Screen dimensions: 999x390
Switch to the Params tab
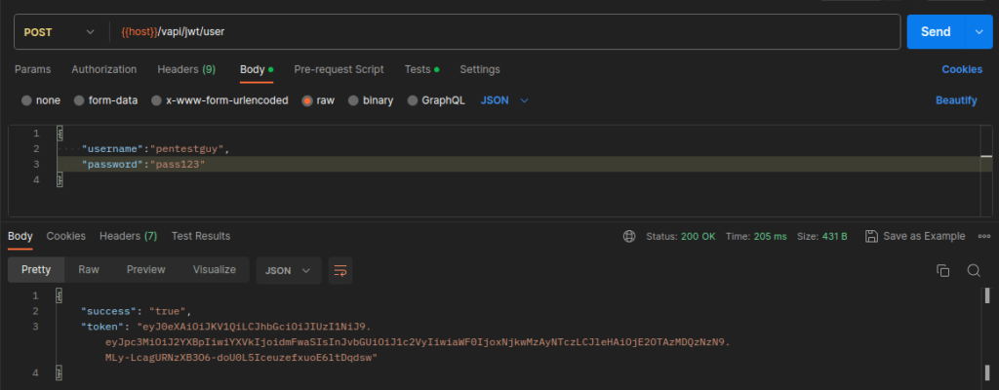[x=32, y=69]
